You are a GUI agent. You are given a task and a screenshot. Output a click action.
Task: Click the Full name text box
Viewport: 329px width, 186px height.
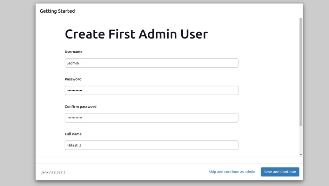click(151, 145)
